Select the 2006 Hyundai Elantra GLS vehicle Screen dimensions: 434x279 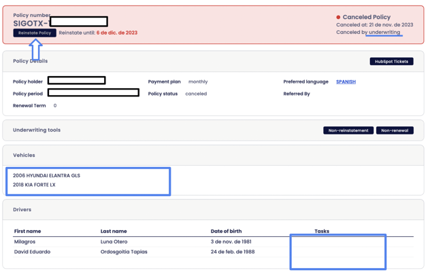click(x=46, y=175)
